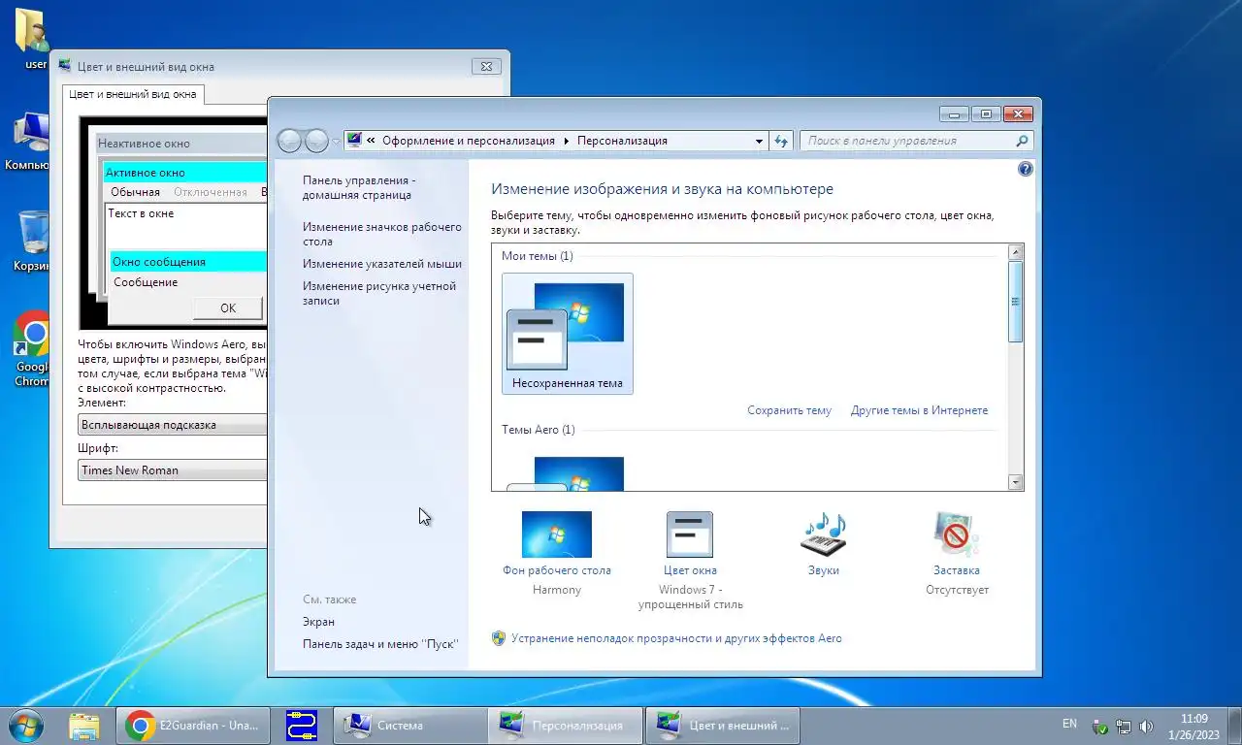The height and width of the screenshot is (745, 1242).
Task: Open the Заставка screen saver icon
Action: point(957,534)
